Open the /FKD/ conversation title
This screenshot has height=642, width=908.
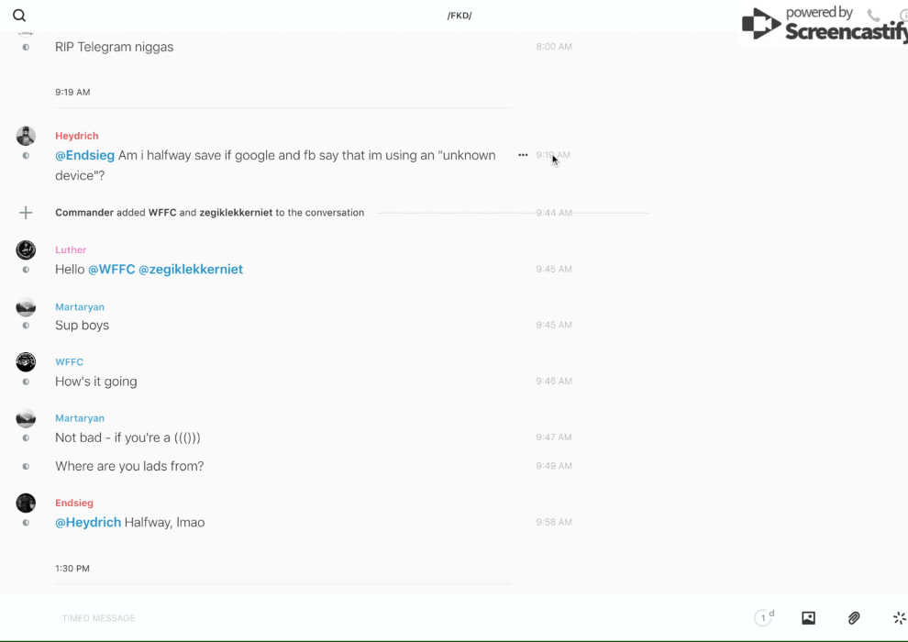coord(459,16)
